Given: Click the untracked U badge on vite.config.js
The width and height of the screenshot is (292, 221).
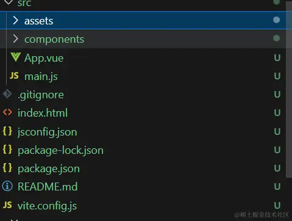Looking at the screenshot, I should pos(277,205).
